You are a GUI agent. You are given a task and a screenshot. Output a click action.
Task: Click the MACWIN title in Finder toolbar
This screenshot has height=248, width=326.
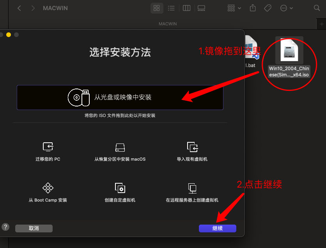[x=55, y=8]
